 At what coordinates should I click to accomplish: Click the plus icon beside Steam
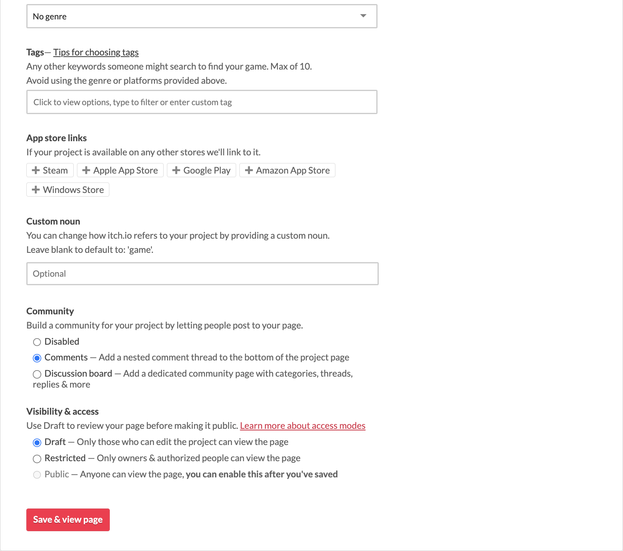coord(36,170)
